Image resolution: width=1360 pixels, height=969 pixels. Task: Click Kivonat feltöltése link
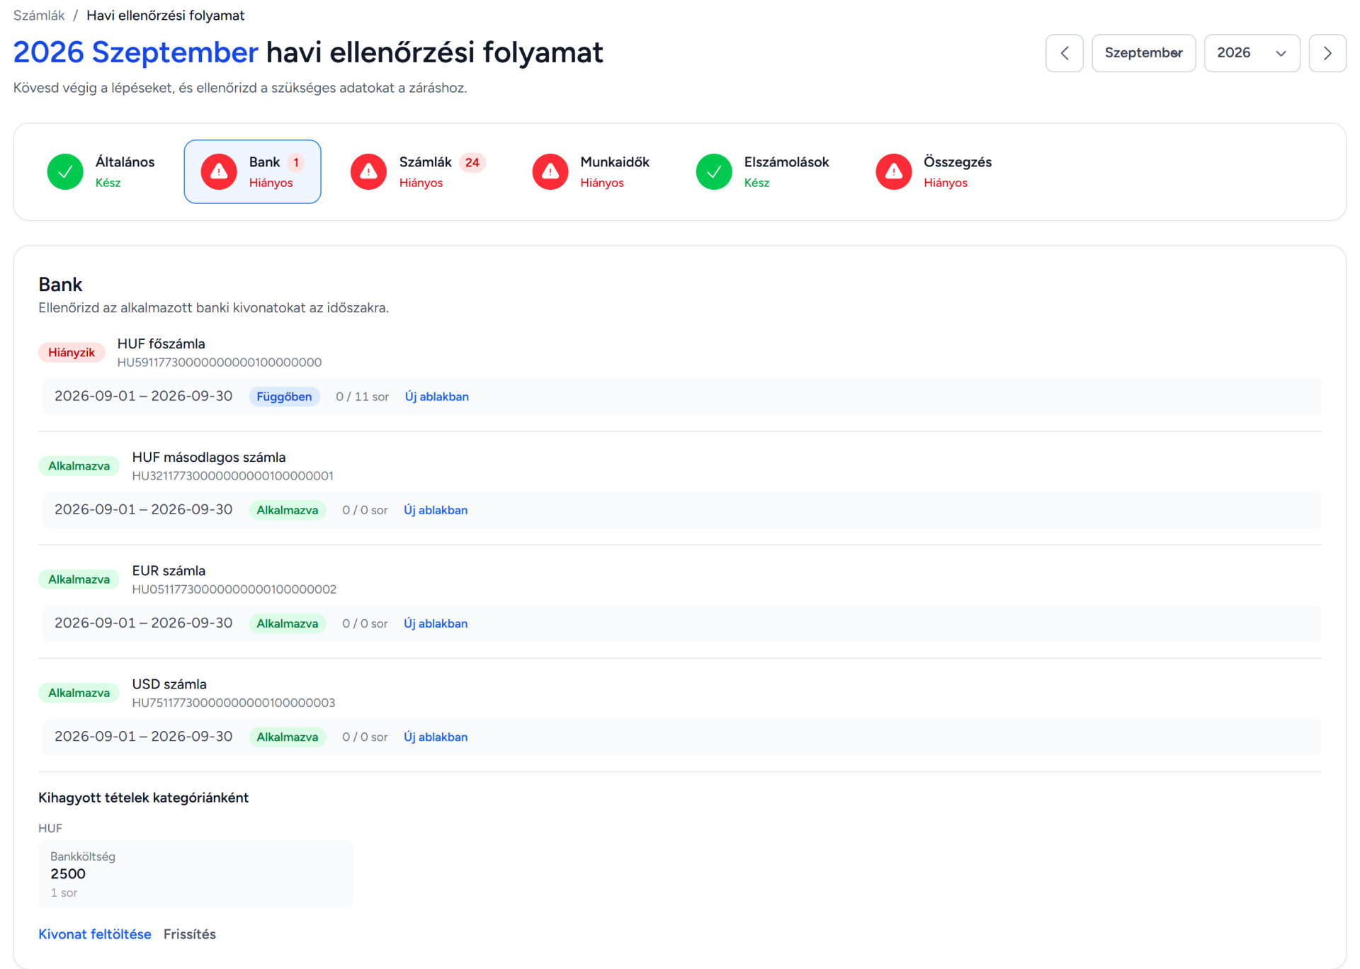95,934
